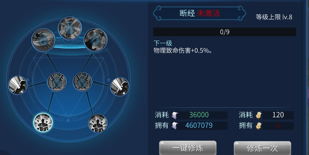Image resolution: width=309 pixels, height=155 pixels.
Task: Click the upper-right locked skill node
Action: point(96,40)
